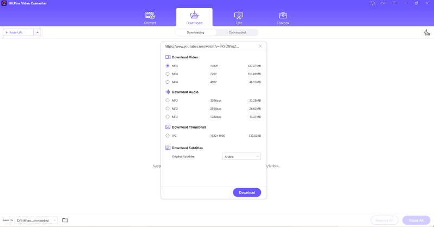Select MP3 256kbps audio option
Image resolution: width=434 pixels, height=227 pixels.
(x=168, y=109)
